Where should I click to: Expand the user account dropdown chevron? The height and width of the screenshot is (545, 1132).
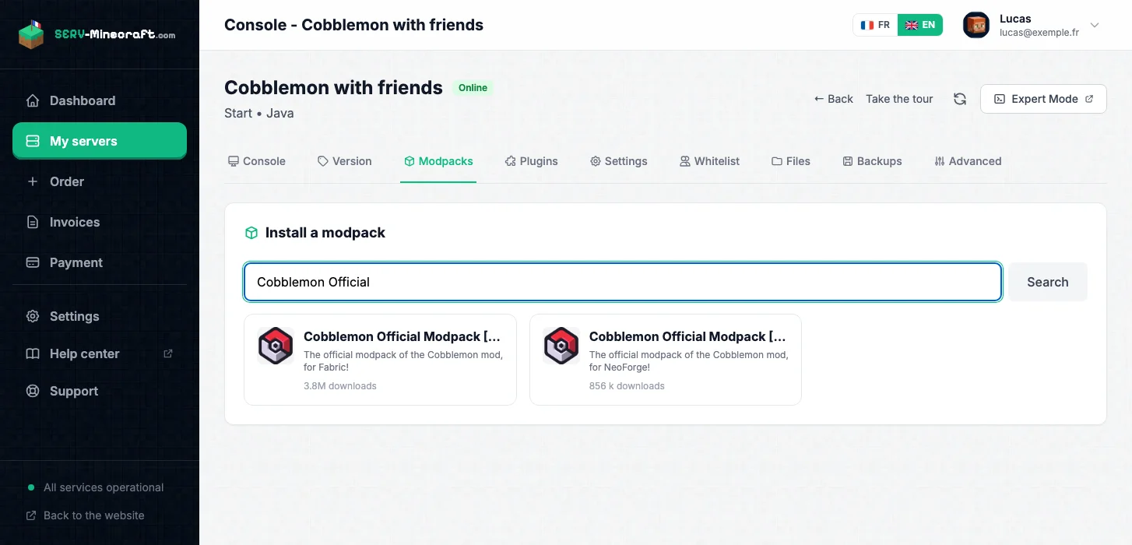[1095, 25]
